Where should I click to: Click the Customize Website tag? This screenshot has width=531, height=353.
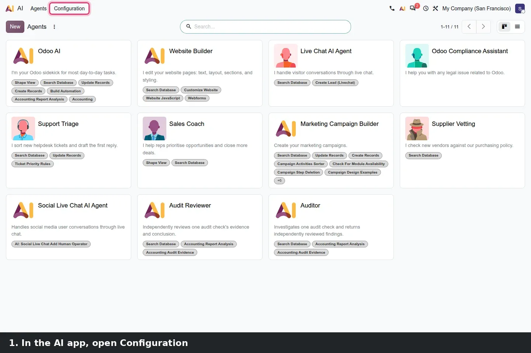pyautogui.click(x=201, y=90)
